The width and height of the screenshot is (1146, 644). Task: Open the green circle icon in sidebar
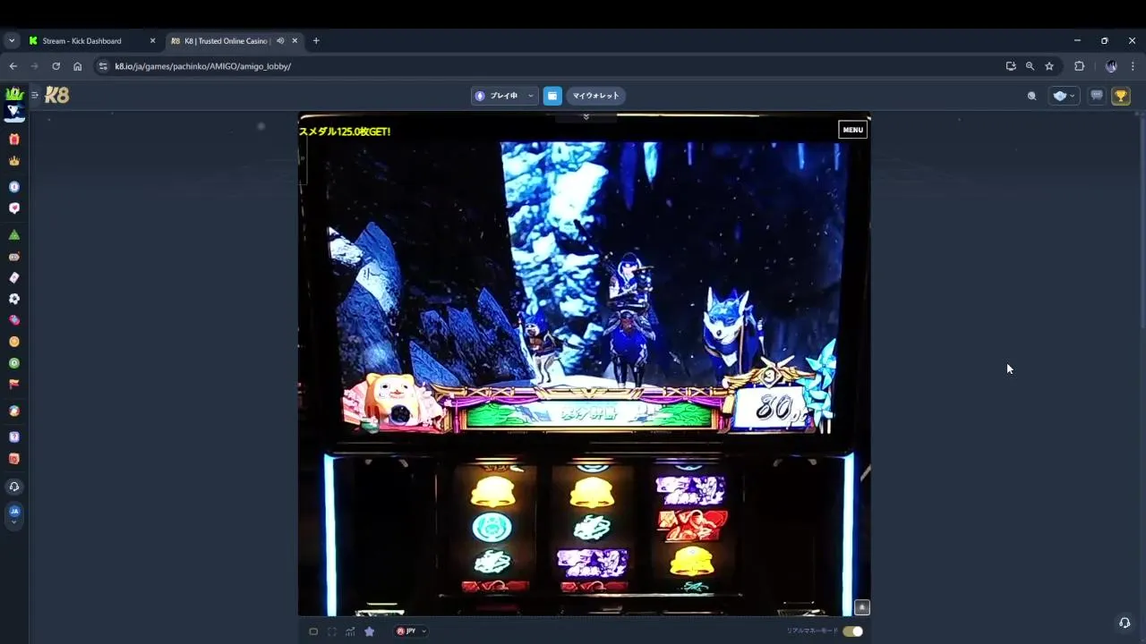coord(13,363)
